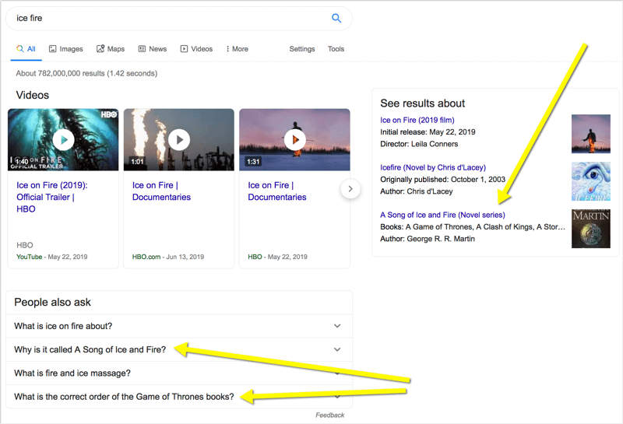623x424 pixels.
Task: Click the next arrow in the video carousel
Action: [350, 189]
